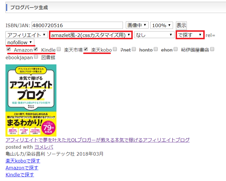226x181 pixels.
Task: Follow the 楽天koboで探す link
Action: [x=23, y=161]
